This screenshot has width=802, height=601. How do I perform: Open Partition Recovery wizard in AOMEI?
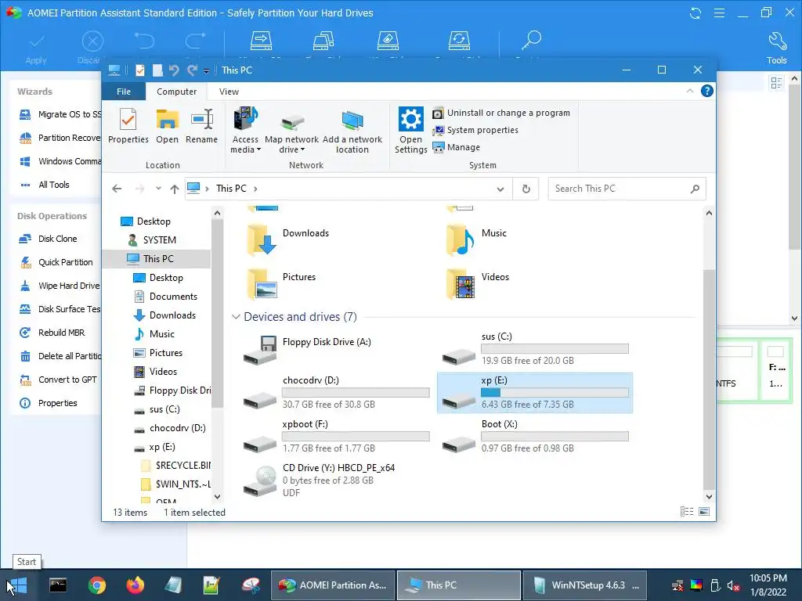tap(60, 138)
